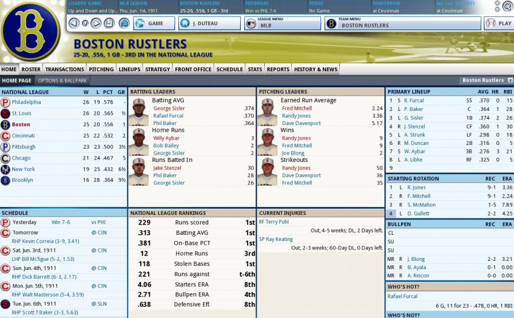Open the Pittsburgh team link in standings

pyautogui.click(x=24, y=147)
